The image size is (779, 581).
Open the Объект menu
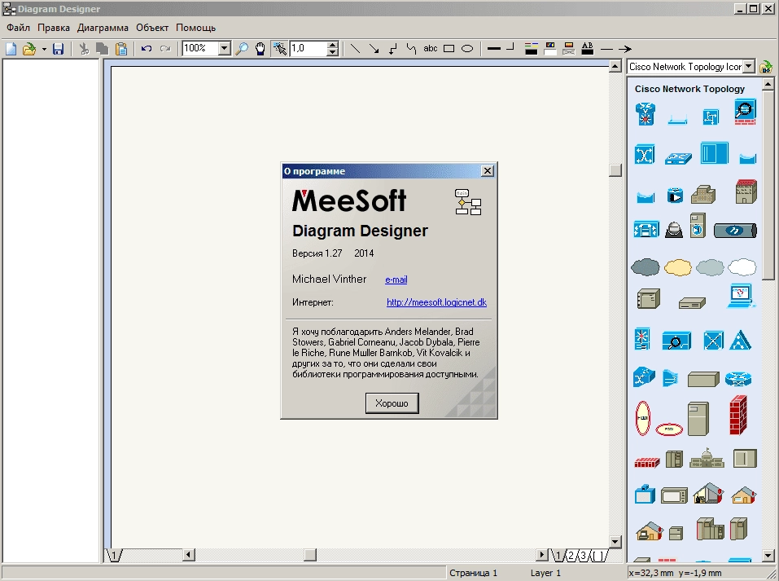[x=152, y=28]
